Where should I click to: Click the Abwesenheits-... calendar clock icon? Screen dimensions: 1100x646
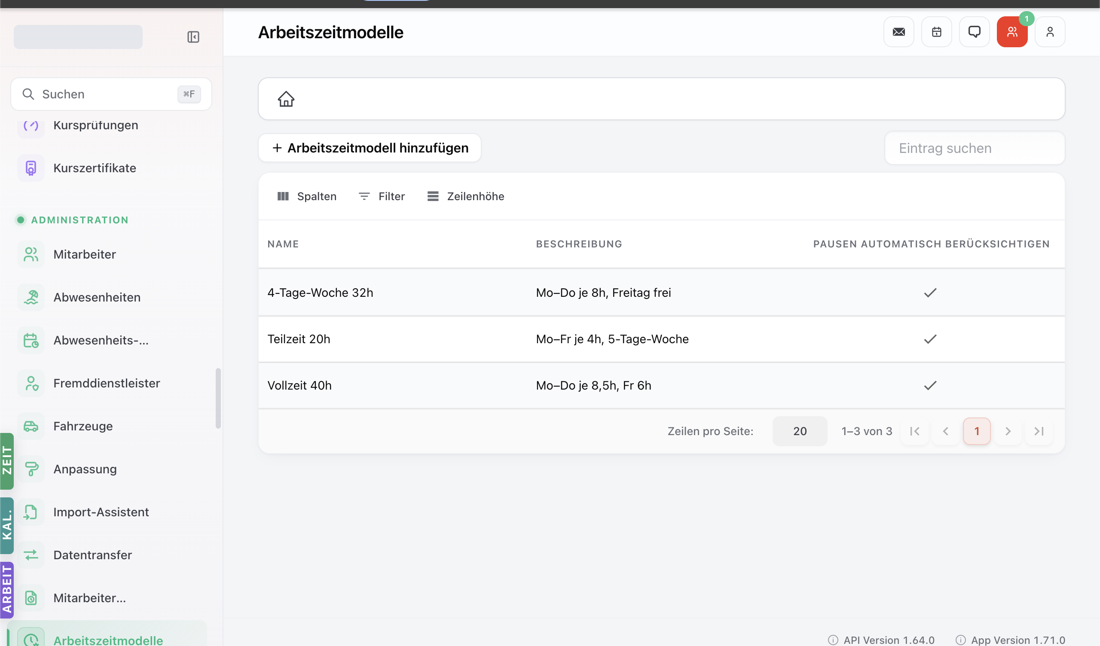pos(31,340)
